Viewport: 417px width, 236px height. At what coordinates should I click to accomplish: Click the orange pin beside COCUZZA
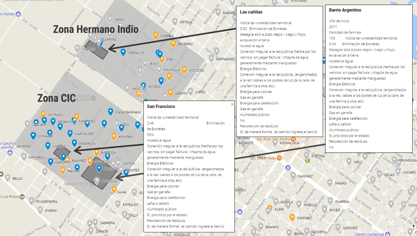(x=184, y=69)
